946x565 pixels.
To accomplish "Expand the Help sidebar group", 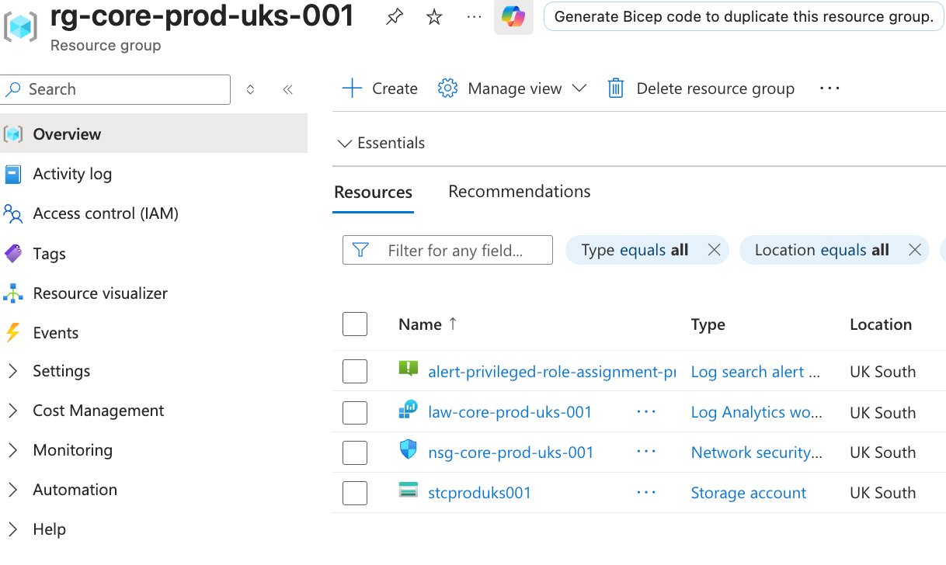I will pyautogui.click(x=12, y=529).
